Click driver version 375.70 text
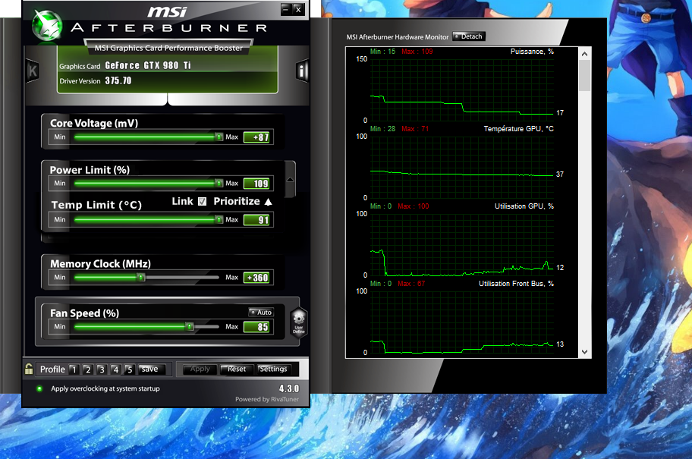692x459 pixels. pyautogui.click(x=118, y=80)
